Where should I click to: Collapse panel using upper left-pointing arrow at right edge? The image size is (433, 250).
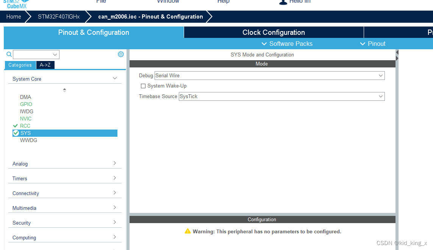pos(397,52)
